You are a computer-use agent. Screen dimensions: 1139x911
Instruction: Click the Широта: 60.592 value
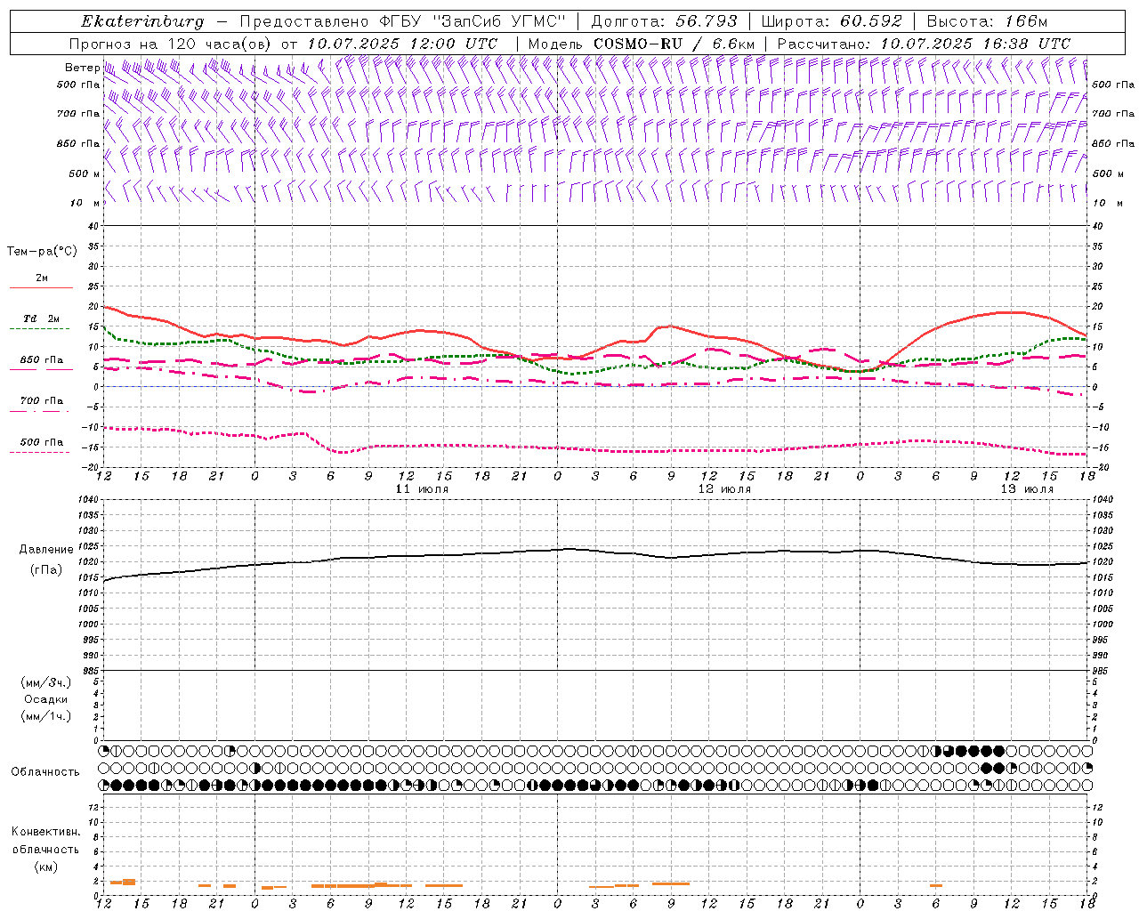[x=832, y=21]
